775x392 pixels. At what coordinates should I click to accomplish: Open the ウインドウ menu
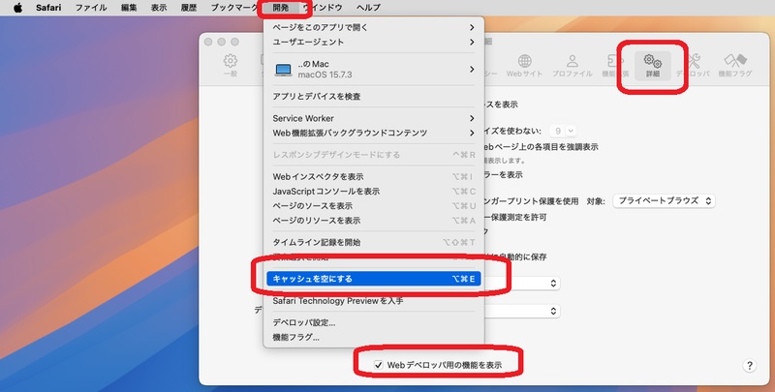324,8
